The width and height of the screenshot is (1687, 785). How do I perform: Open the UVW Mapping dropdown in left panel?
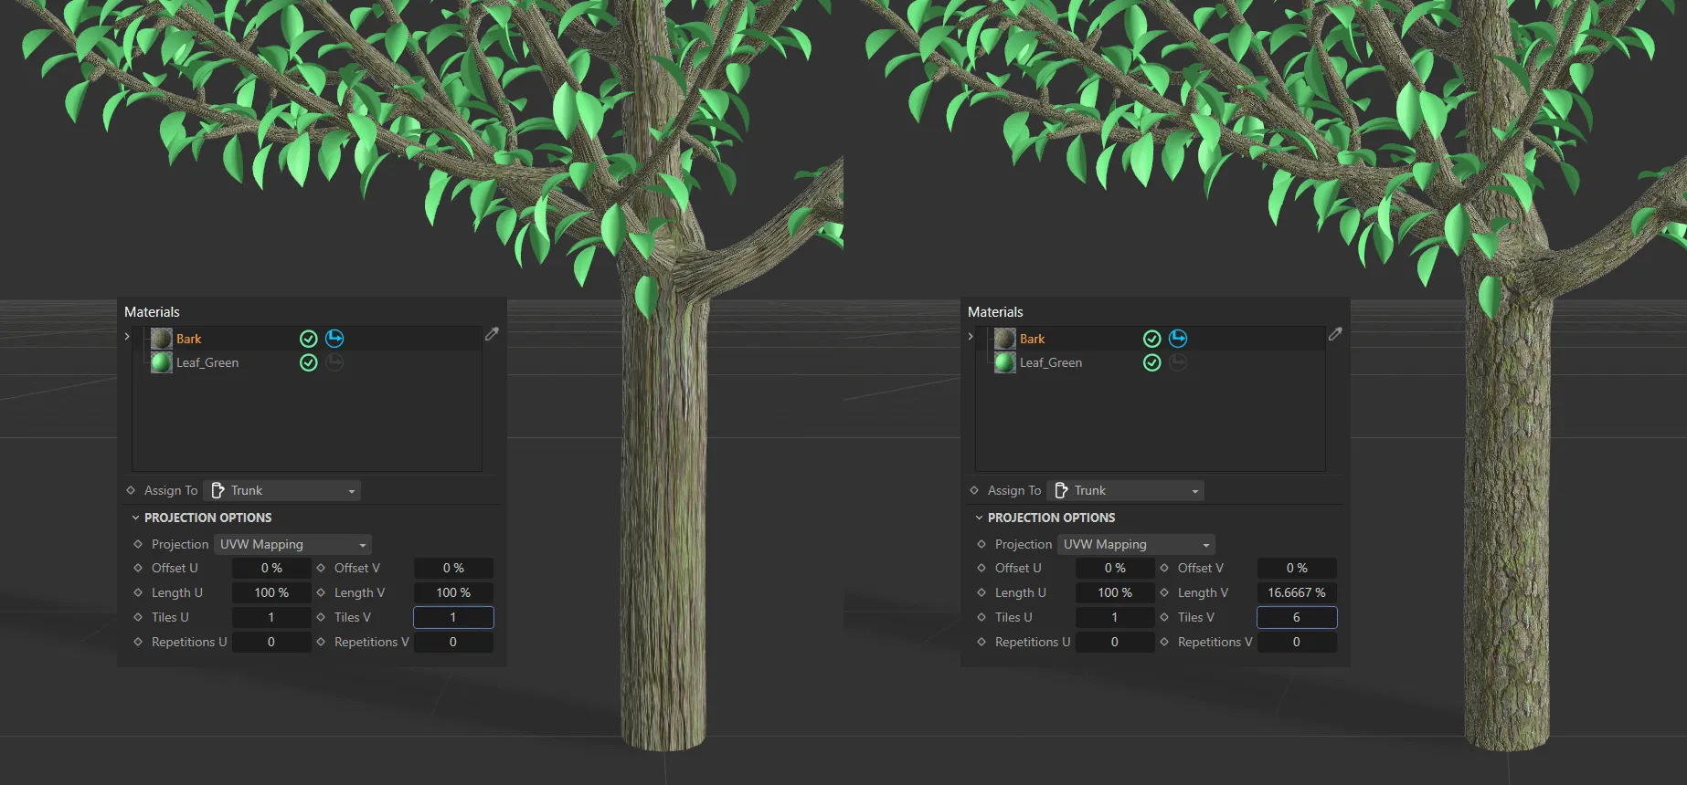[292, 544]
